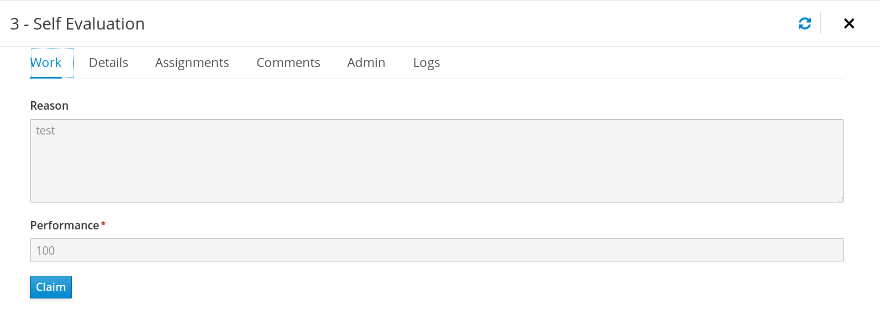Click the text 'test' in Reason field
The height and width of the screenshot is (328, 880).
coord(45,130)
